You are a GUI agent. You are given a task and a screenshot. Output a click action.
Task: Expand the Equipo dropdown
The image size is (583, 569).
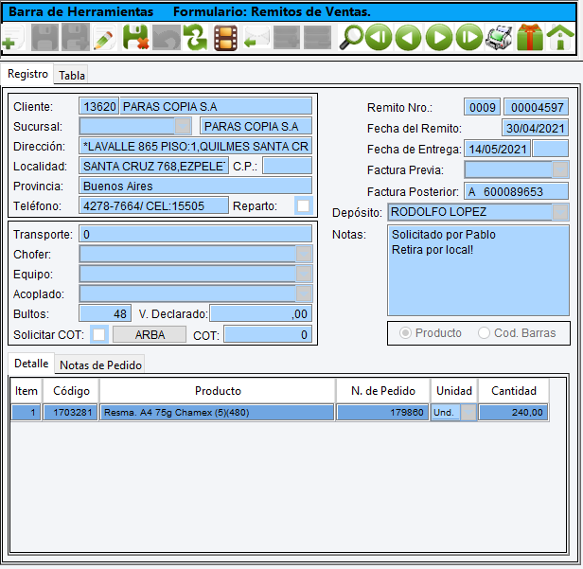click(304, 275)
